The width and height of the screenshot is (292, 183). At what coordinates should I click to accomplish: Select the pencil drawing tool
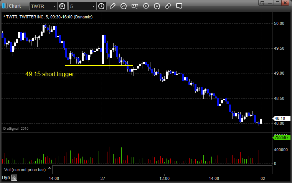tap(112, 6)
